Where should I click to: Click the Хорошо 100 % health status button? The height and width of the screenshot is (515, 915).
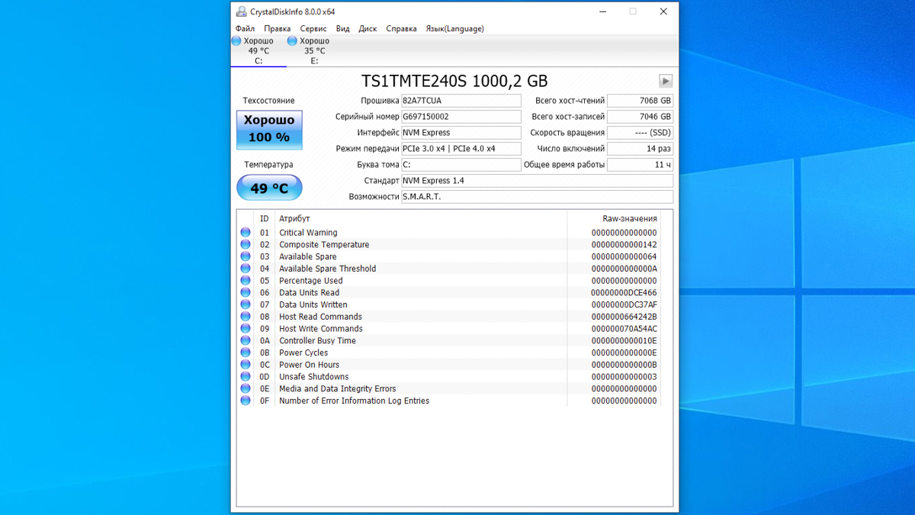click(x=269, y=130)
